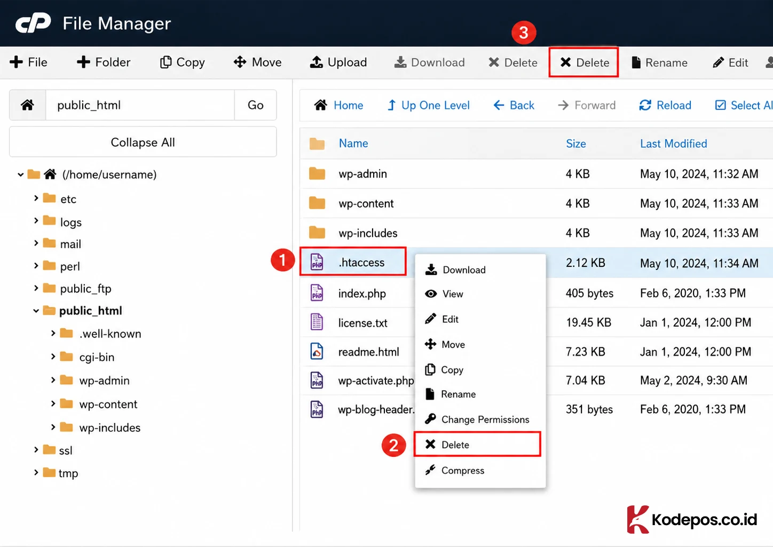
Task: Choose Move from the context menu
Action: pos(480,344)
